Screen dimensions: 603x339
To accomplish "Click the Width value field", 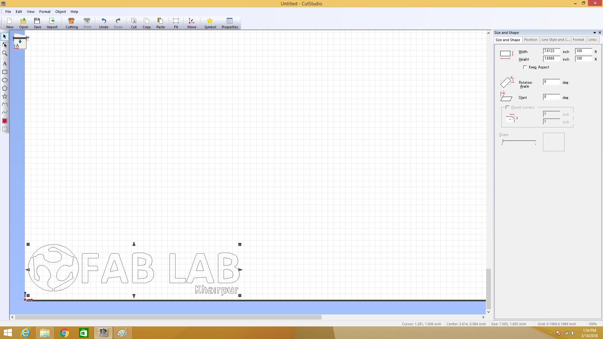I will coord(551,51).
